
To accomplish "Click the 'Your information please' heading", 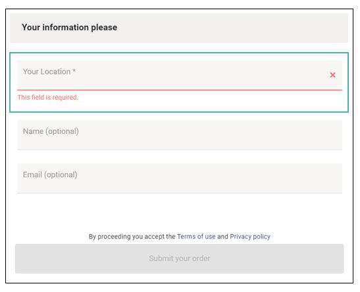I will (69, 28).
